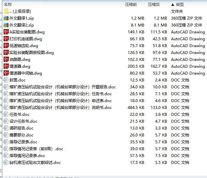This screenshot has height=178, width=207.
Task: Click the DOC icon of 摘要部分.doc
Action: click(x=6, y=135)
